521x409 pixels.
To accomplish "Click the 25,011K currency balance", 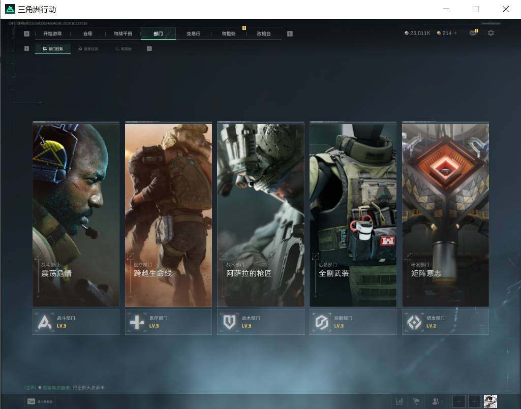I will pyautogui.click(x=420, y=33).
